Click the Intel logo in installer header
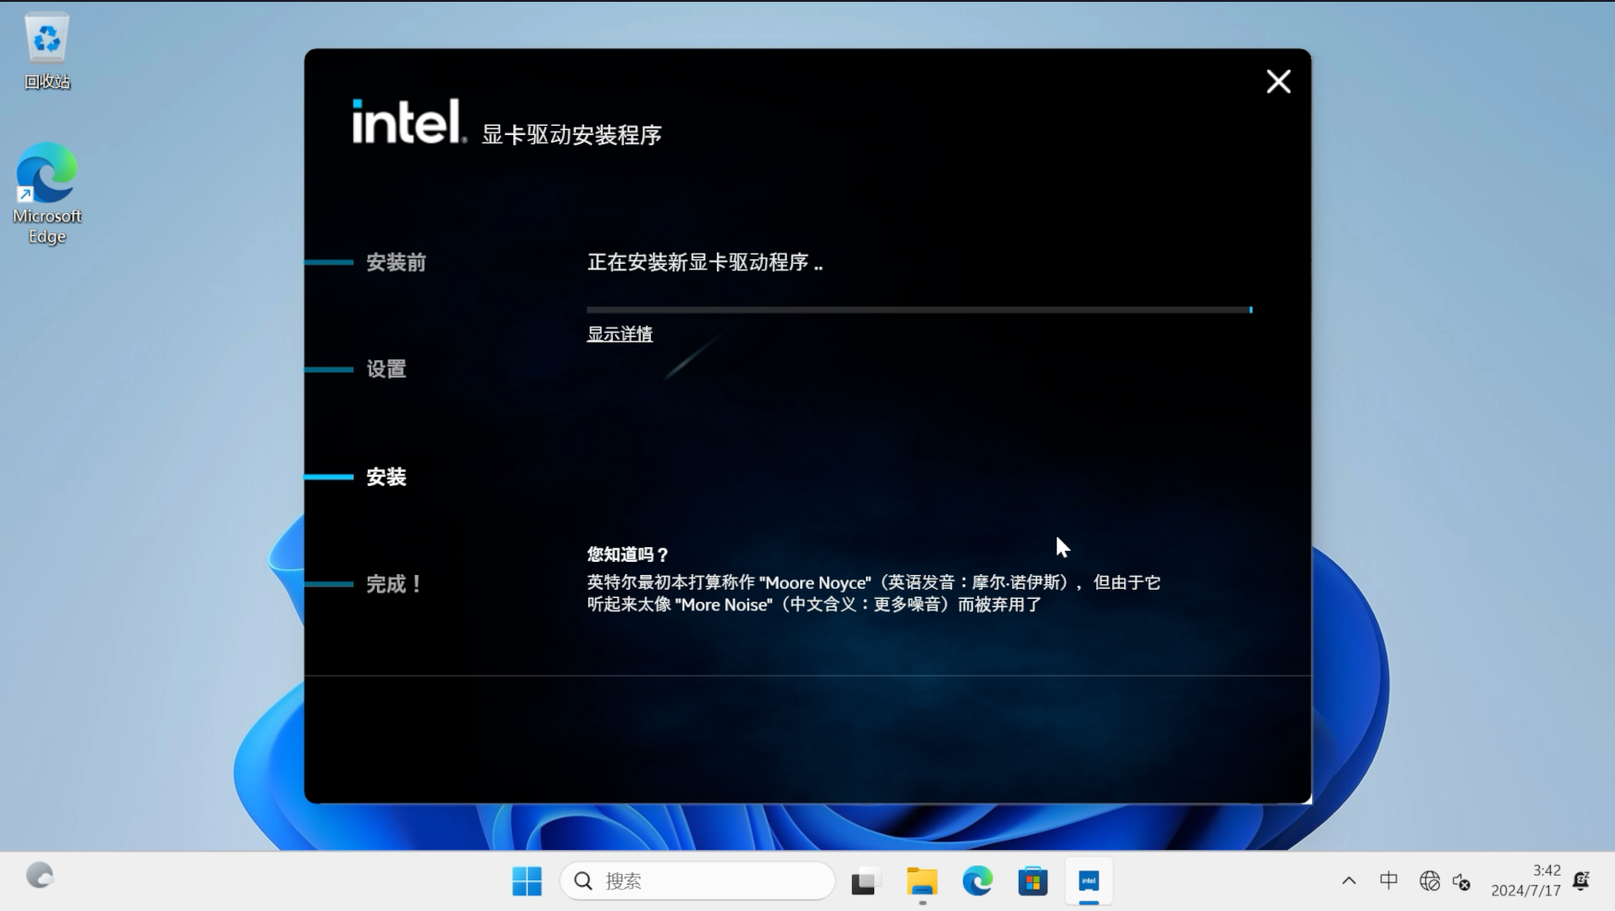The image size is (1615, 911). [x=408, y=121]
